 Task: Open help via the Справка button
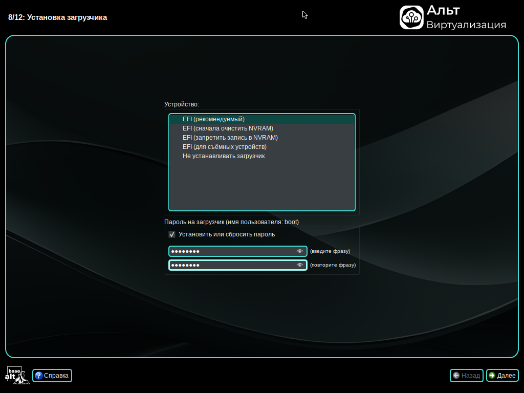52,376
